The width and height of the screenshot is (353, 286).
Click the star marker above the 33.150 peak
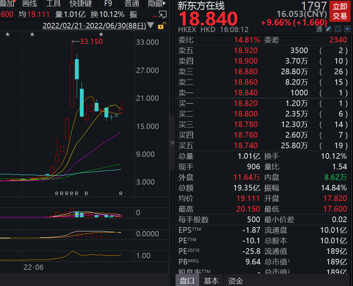pyautogui.click(x=101, y=34)
